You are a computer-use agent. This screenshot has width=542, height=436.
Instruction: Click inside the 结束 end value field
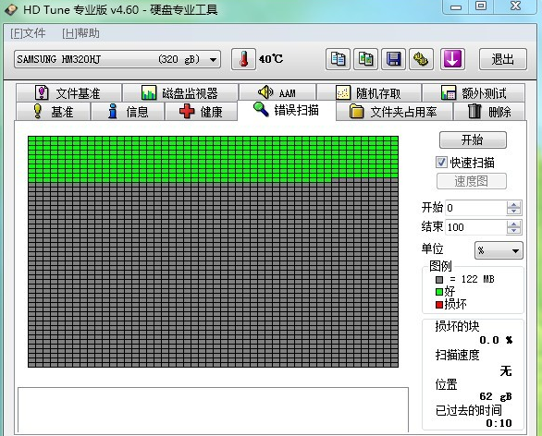(475, 227)
